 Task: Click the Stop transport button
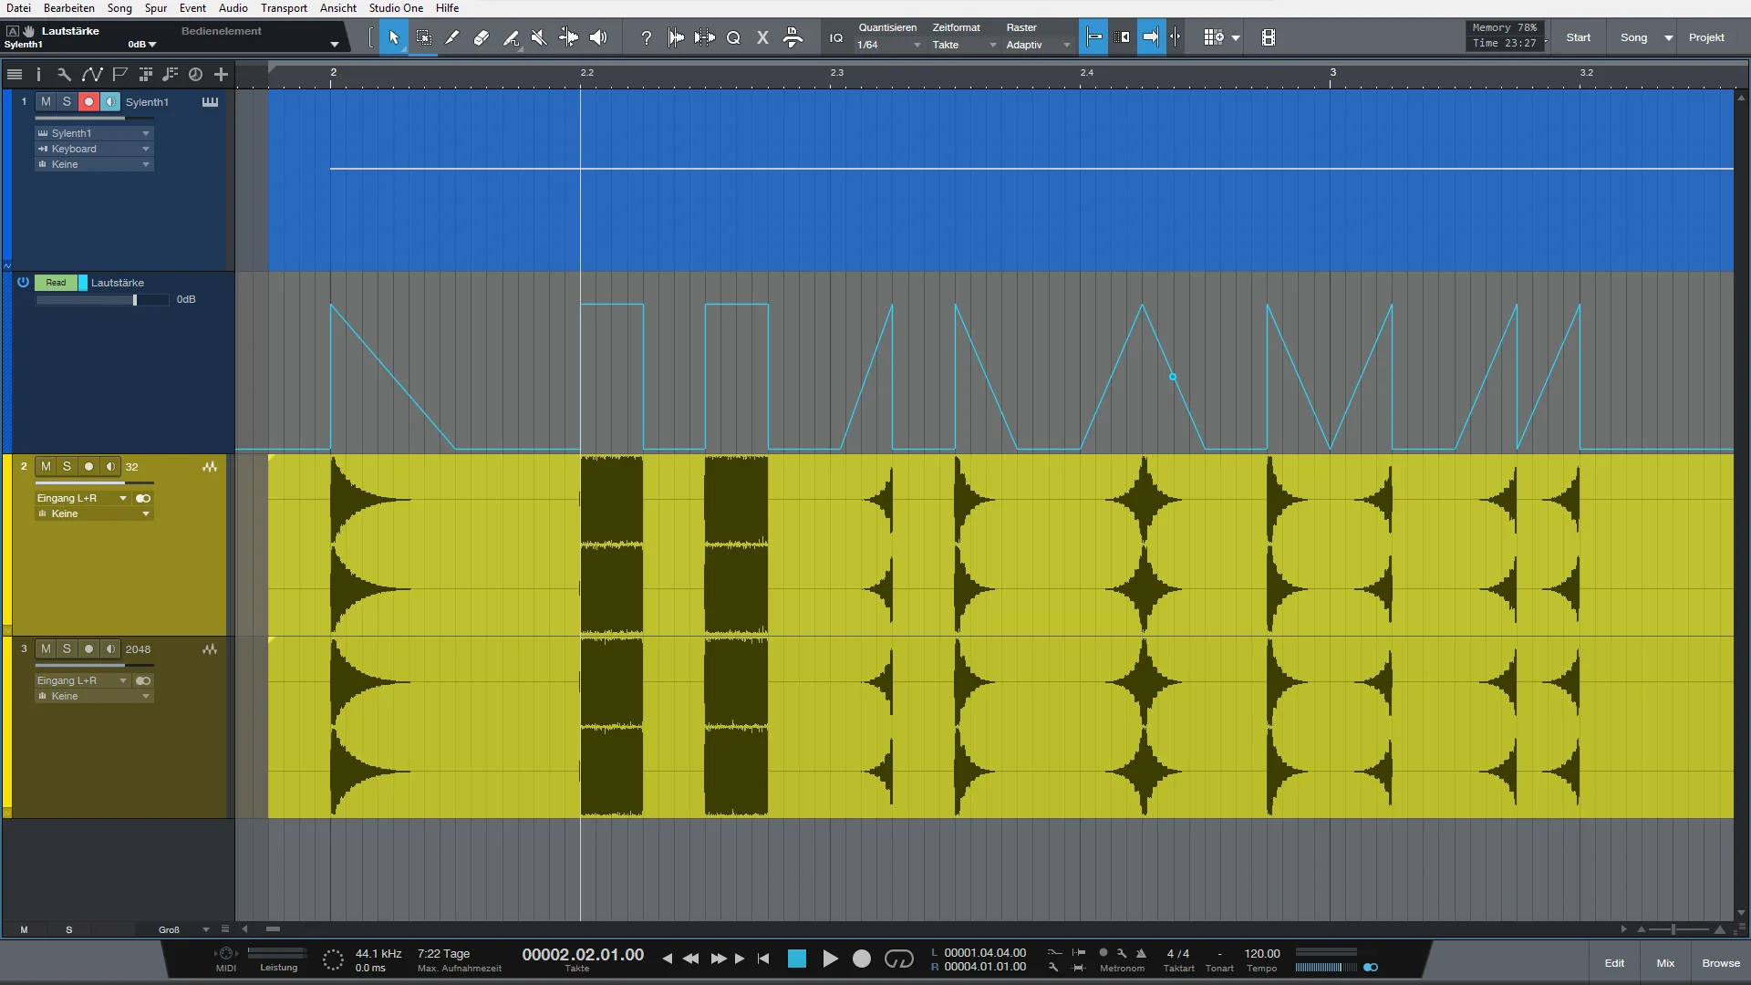pyautogui.click(x=797, y=959)
